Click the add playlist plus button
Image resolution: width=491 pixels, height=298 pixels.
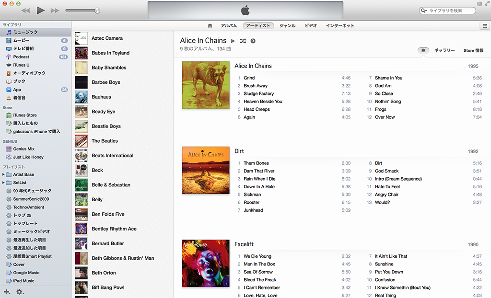coord(7,292)
